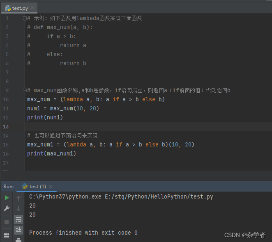Click the 'max_num1 = (lambda' line 15 code
Viewport: 272px width, 242px height.
click(111, 144)
